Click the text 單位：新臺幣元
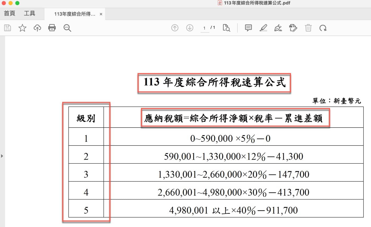Image resolution: width=371 pixels, height=227 pixels. click(x=337, y=101)
